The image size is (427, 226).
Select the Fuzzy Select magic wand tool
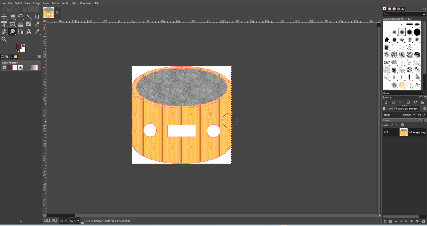pyautogui.click(x=29, y=17)
